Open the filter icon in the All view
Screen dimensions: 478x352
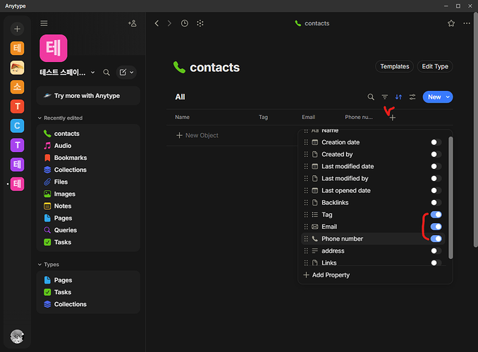point(385,97)
